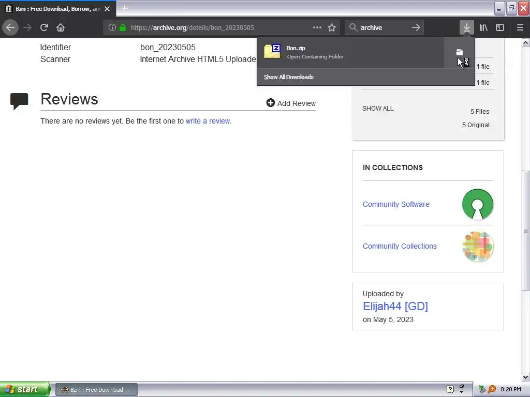Click the orange magnifier tray icon
Image resolution: width=530 pixels, height=397 pixels.
[x=492, y=389]
